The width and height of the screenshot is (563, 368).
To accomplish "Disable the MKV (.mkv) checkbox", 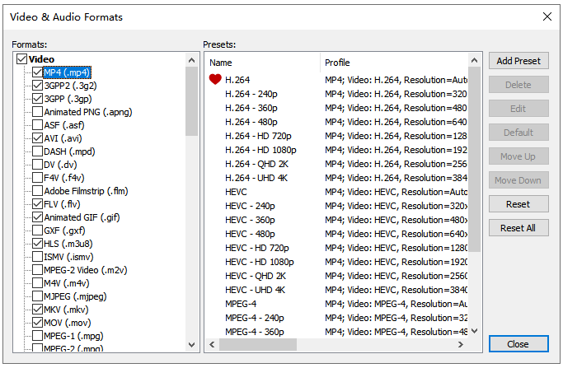I will click(37, 310).
